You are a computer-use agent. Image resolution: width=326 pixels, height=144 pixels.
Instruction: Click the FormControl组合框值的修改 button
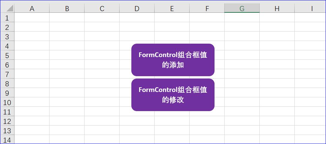173,95
